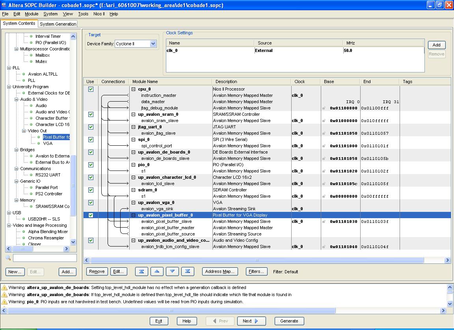The image size is (454, 330).
Task: Click the green bullet next to PS2 Controller
Action: pos(31,194)
